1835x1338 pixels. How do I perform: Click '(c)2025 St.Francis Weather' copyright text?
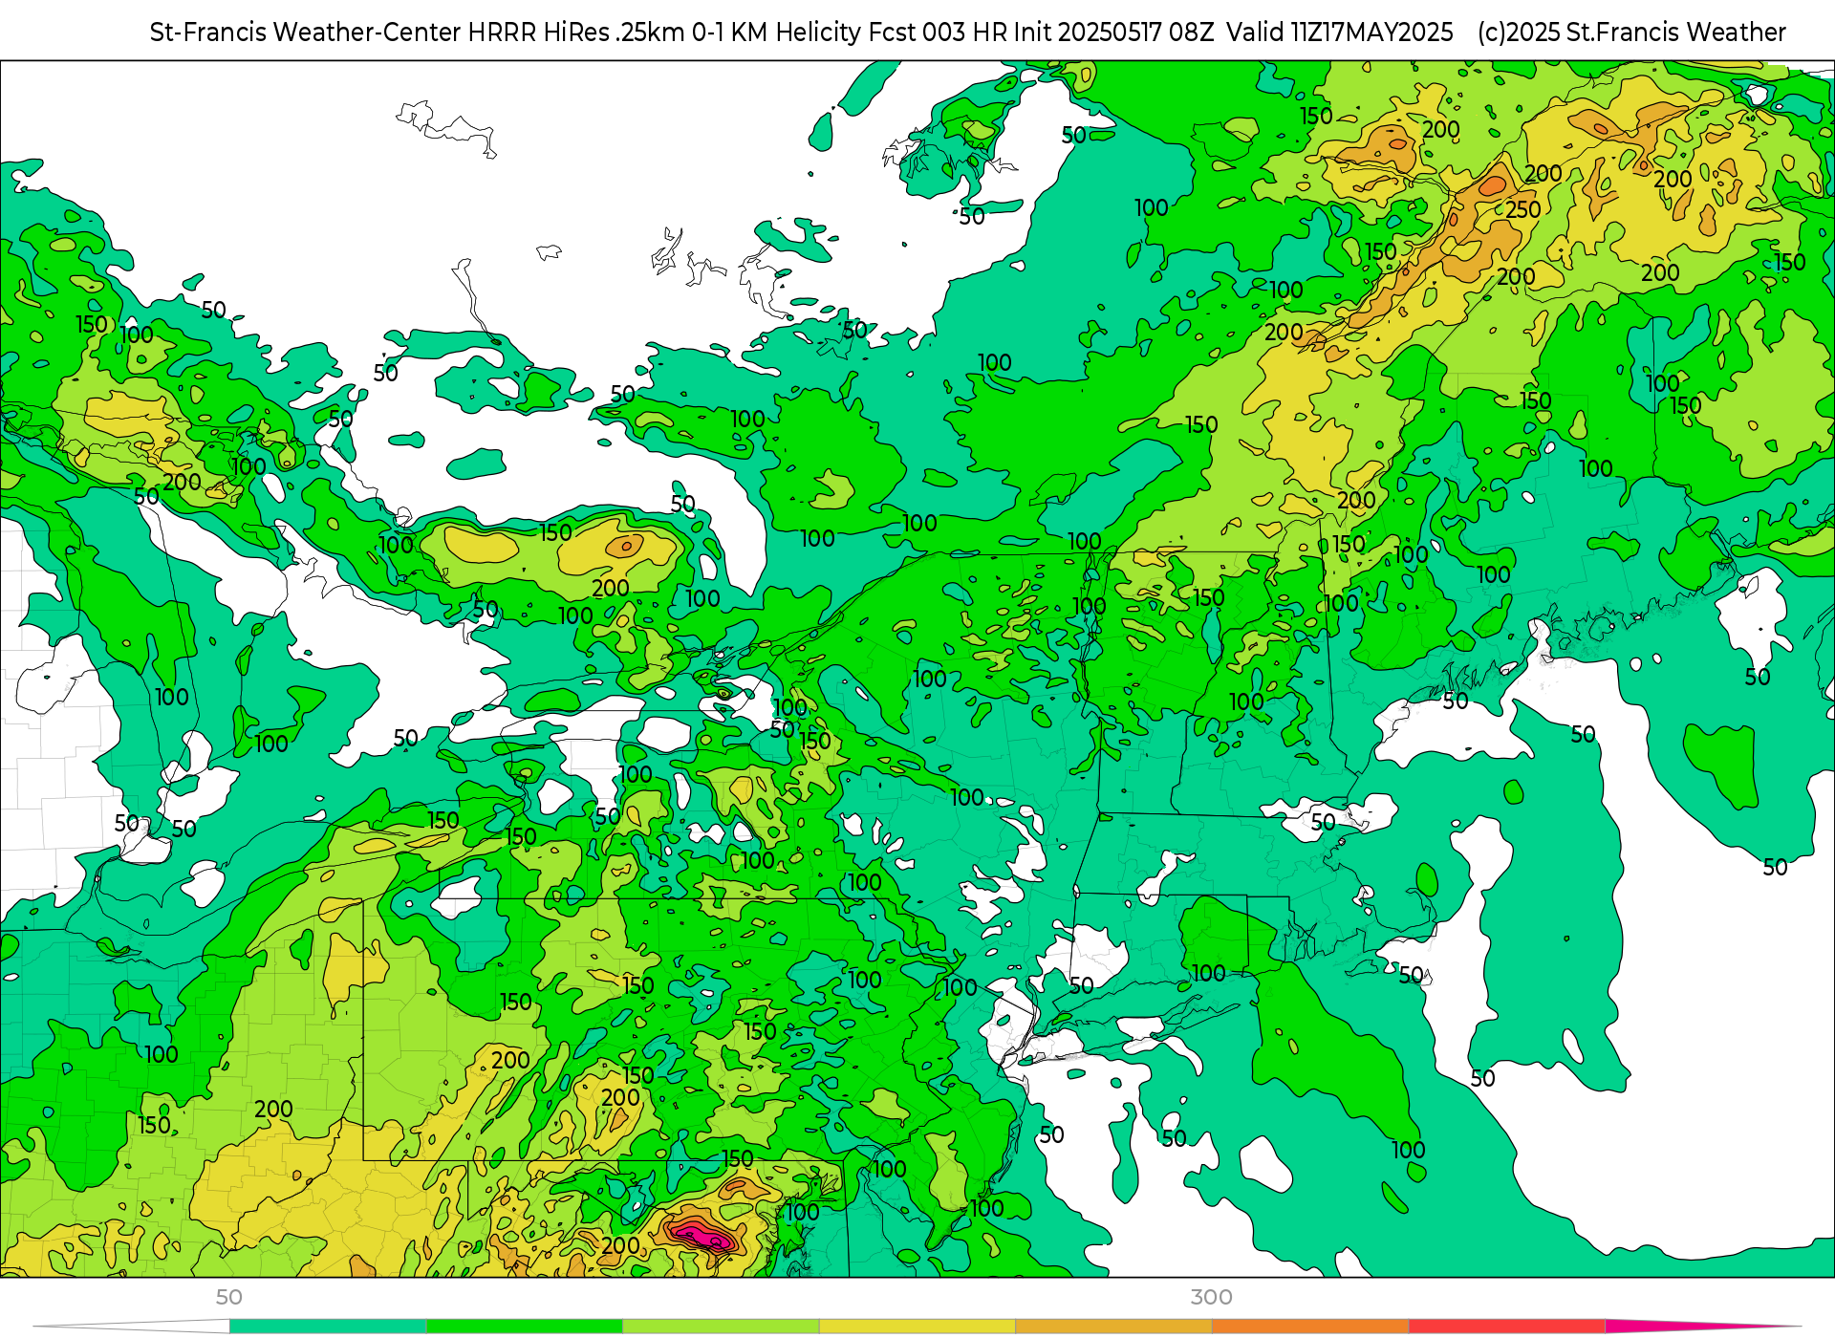point(1631,32)
